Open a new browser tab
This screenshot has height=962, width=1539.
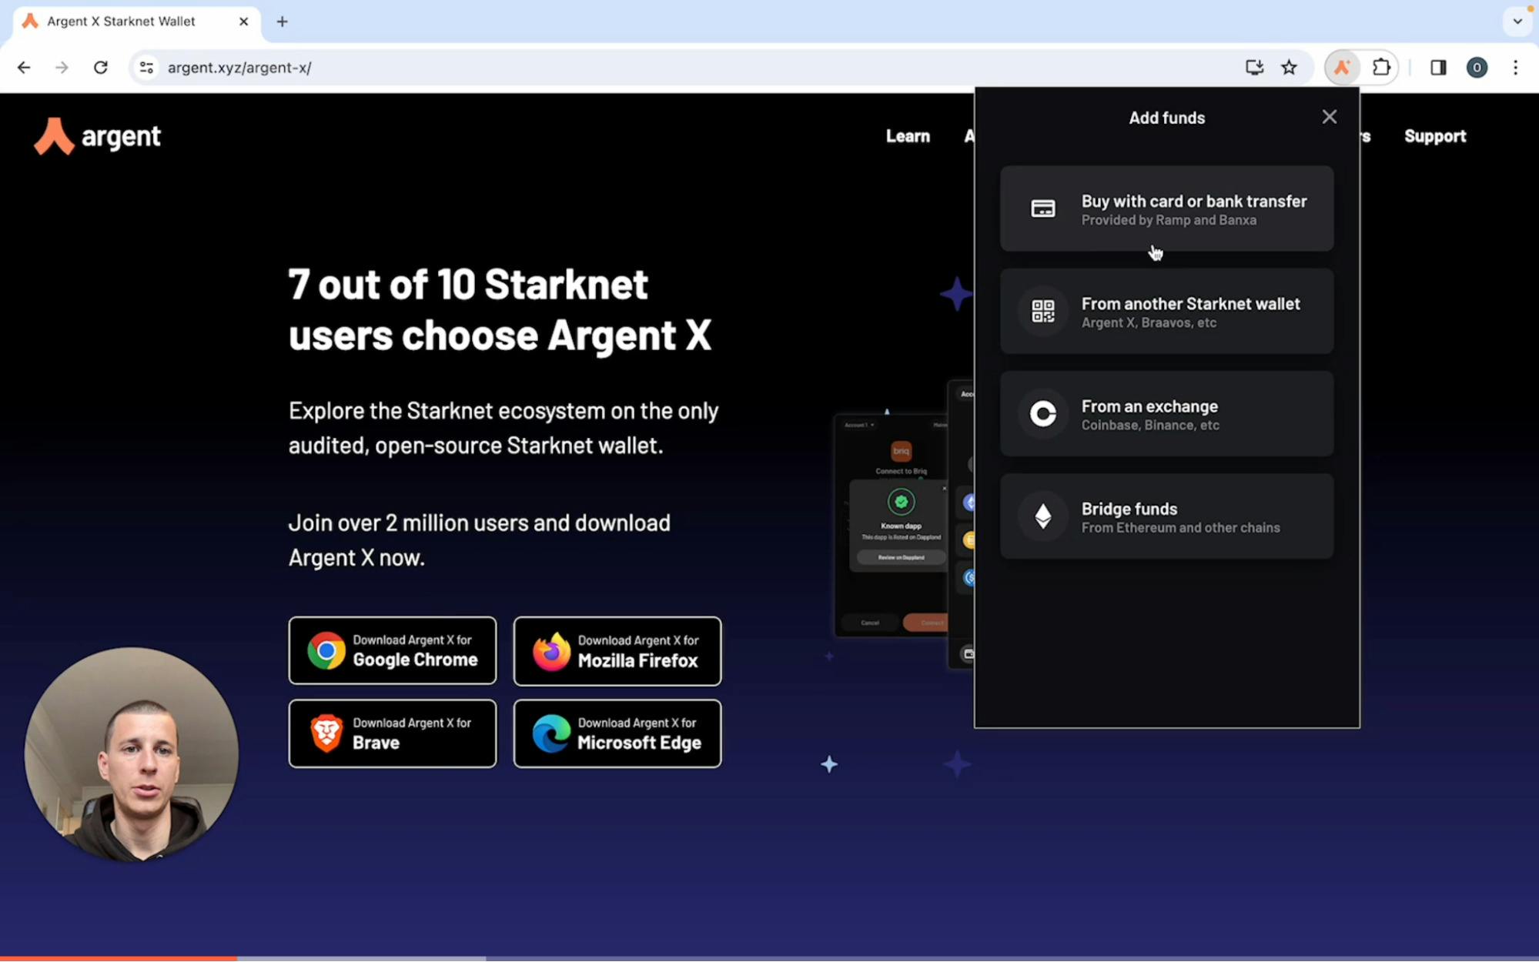click(282, 22)
